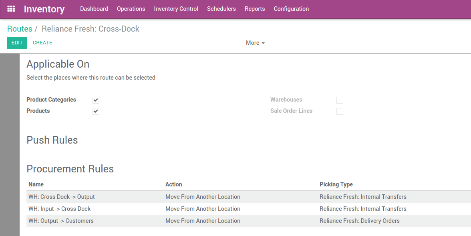Screen dimensions: 471x236
Task: Open the Reports menu
Action: coord(255,8)
